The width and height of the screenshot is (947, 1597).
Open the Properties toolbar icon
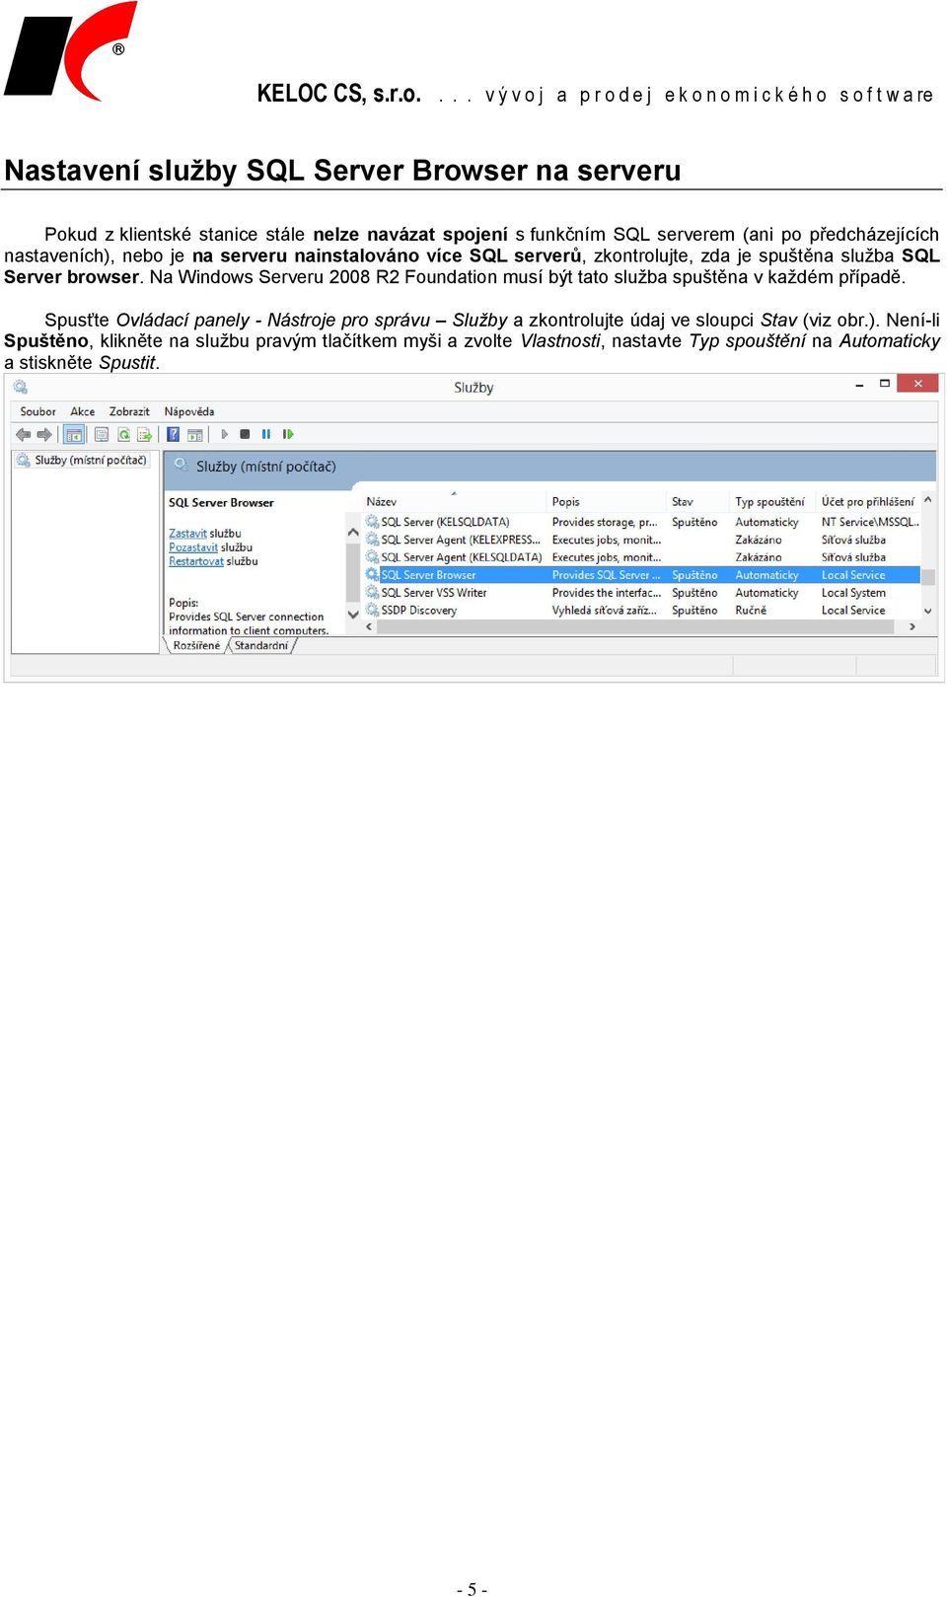tap(102, 434)
